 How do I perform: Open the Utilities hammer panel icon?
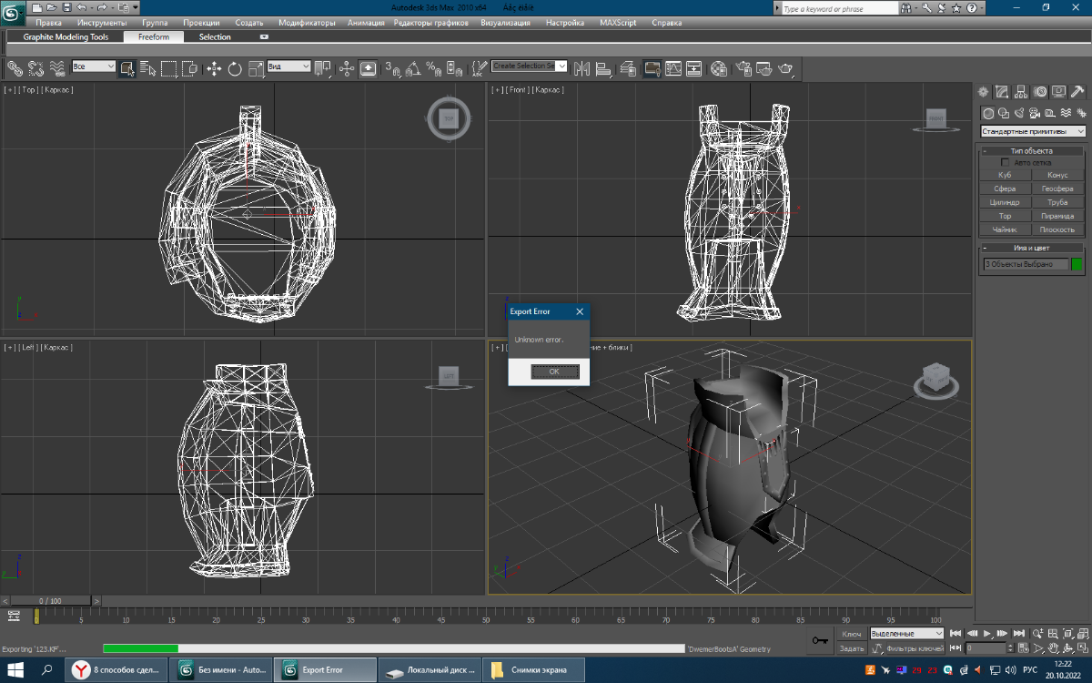1078,92
